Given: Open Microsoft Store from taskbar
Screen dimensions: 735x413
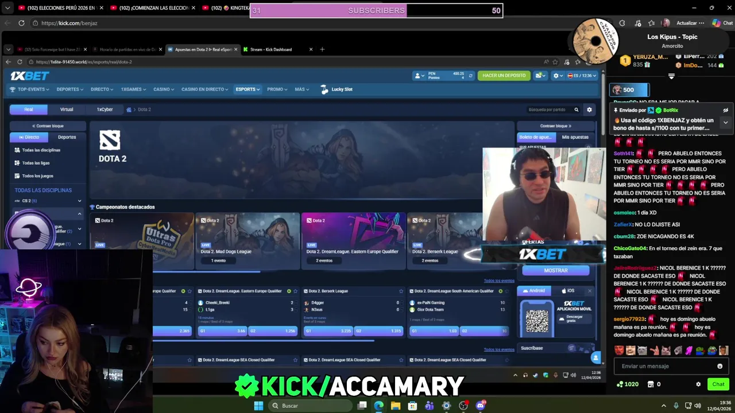Looking at the screenshot, I should pyautogui.click(x=412, y=406).
